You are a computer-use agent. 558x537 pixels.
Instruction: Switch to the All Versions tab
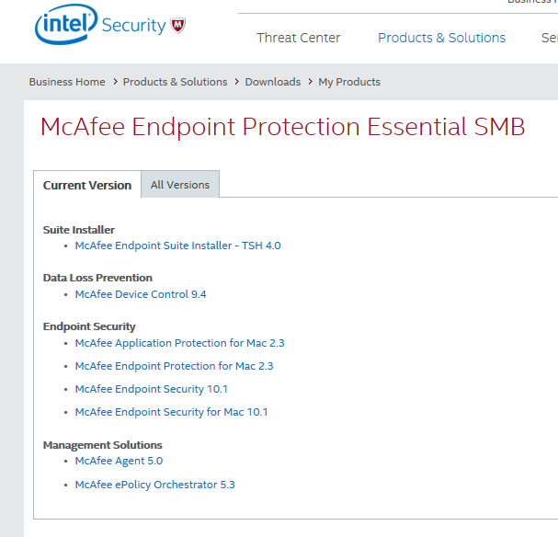180,184
